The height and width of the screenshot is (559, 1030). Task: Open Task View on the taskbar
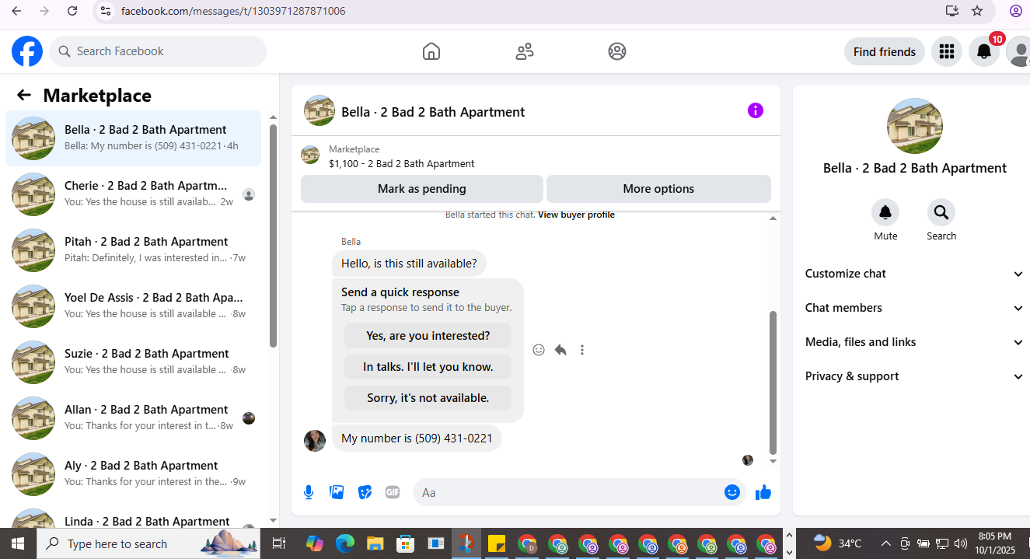point(279,543)
